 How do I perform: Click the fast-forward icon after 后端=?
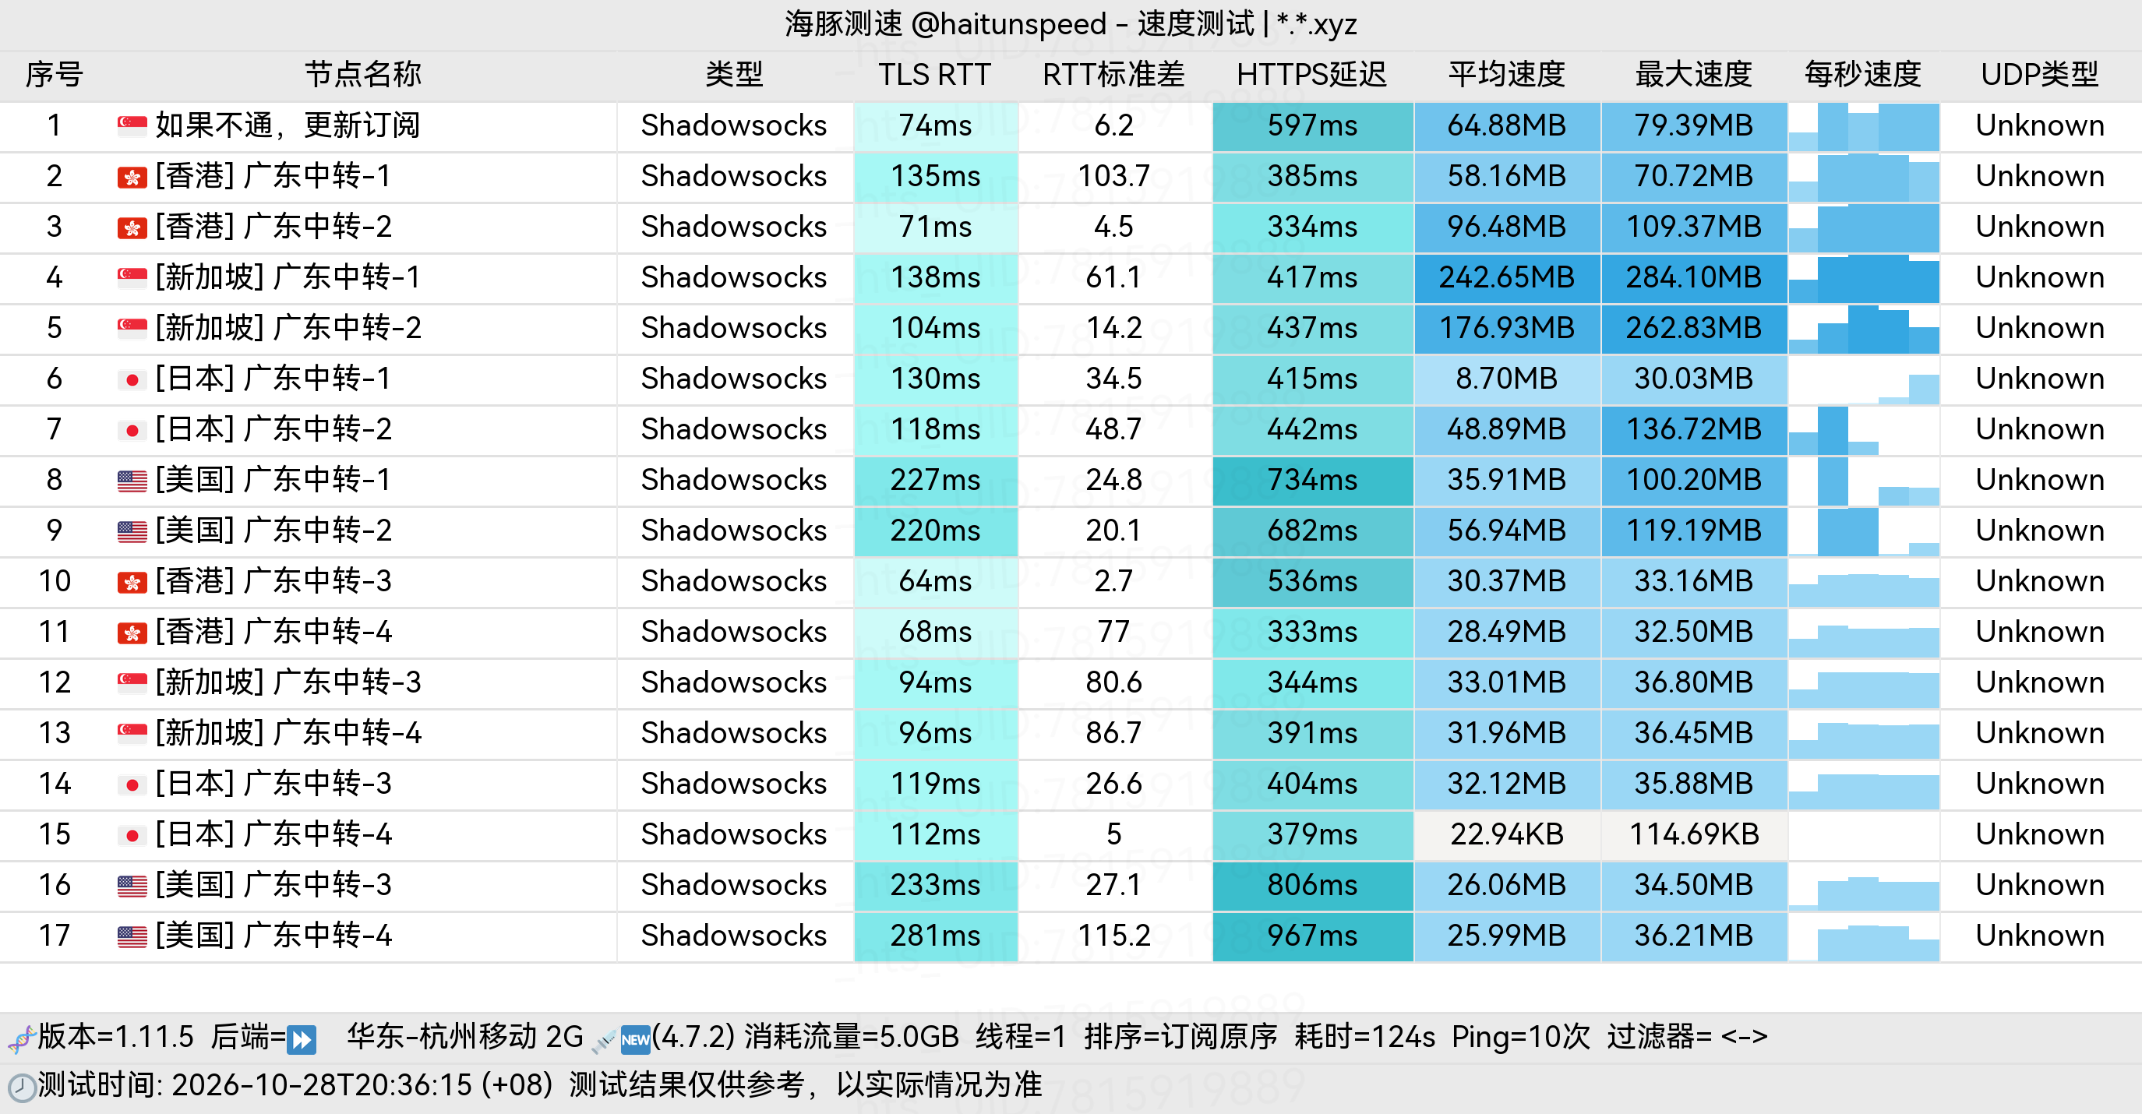coord(301,1039)
